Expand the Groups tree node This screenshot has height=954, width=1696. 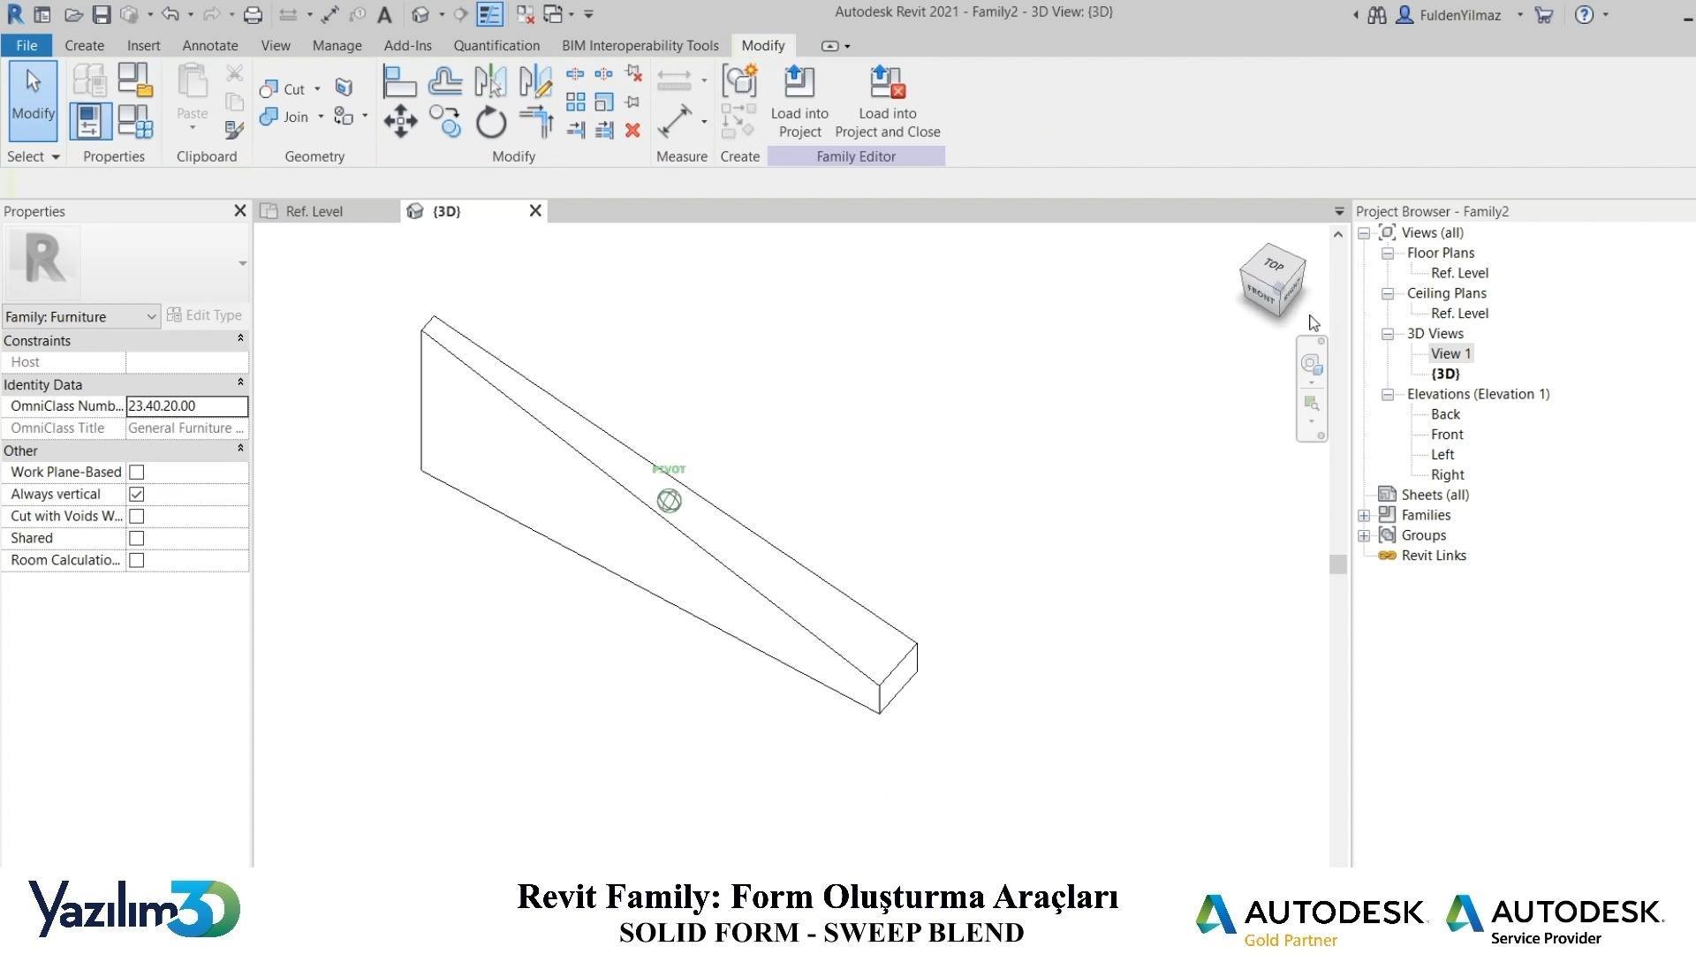pyautogui.click(x=1364, y=536)
